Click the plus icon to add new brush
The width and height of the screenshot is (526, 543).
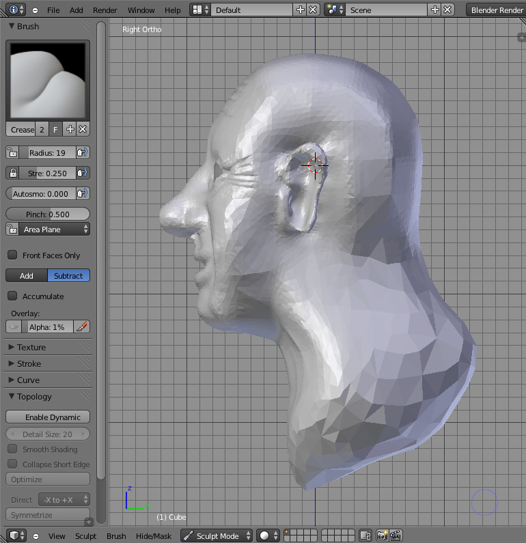coord(70,129)
